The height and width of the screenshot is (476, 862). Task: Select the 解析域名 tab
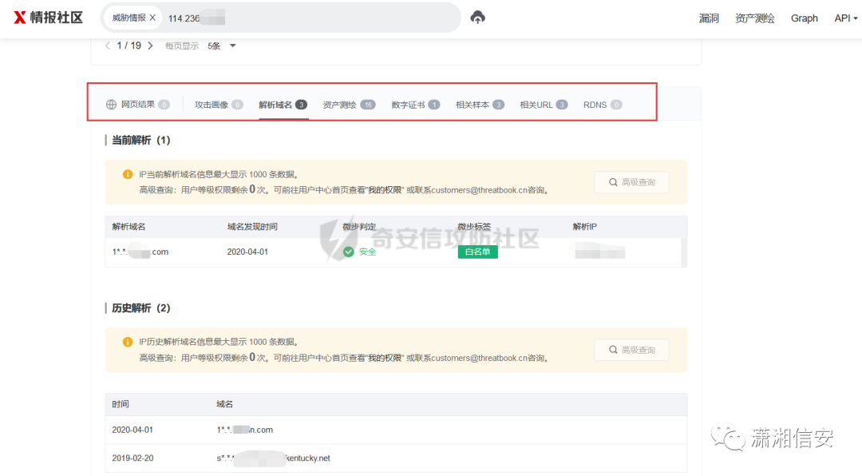pos(283,105)
